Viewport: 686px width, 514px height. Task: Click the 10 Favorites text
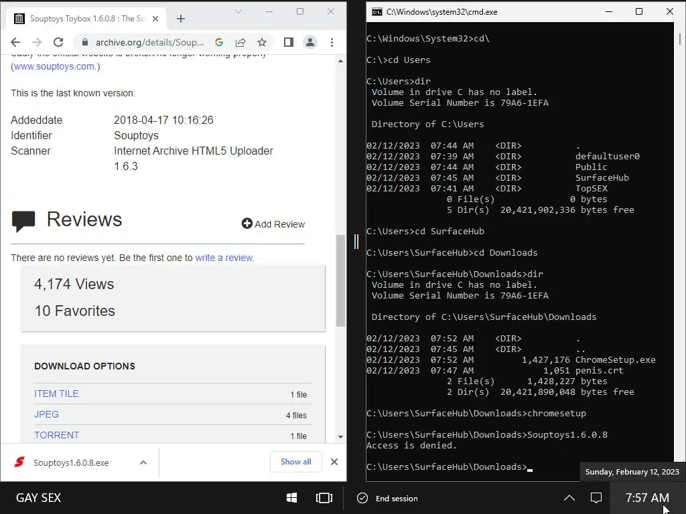click(75, 311)
